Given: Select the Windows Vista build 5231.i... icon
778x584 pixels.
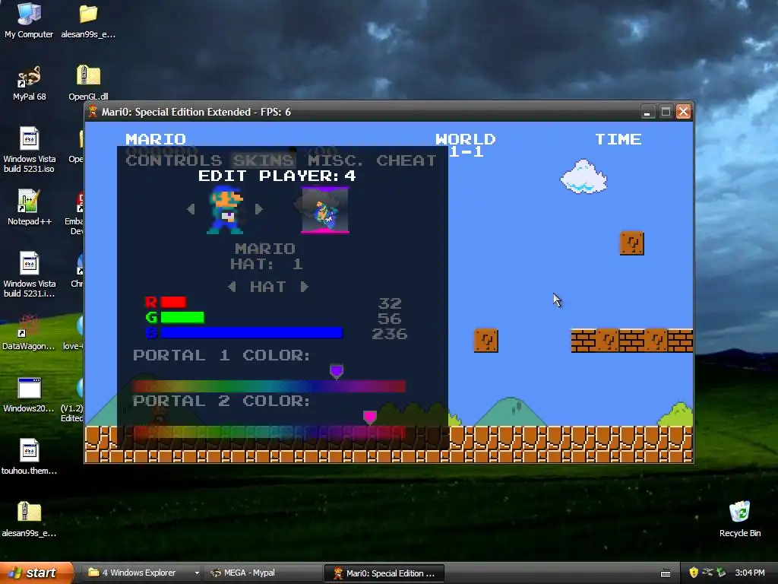Looking at the screenshot, I should (x=30, y=274).
